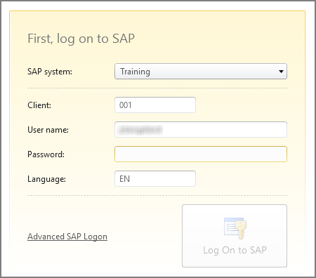This screenshot has width=316, height=278.
Task: Click the "Password:" label
Action: click(46, 154)
